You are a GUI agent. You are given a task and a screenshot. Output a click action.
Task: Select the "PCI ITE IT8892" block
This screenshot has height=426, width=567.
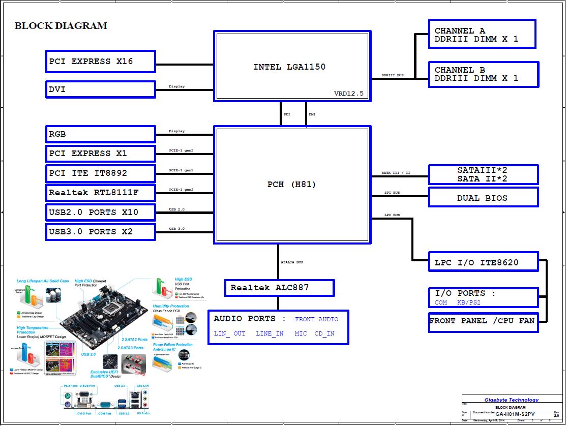pyautogui.click(x=101, y=173)
